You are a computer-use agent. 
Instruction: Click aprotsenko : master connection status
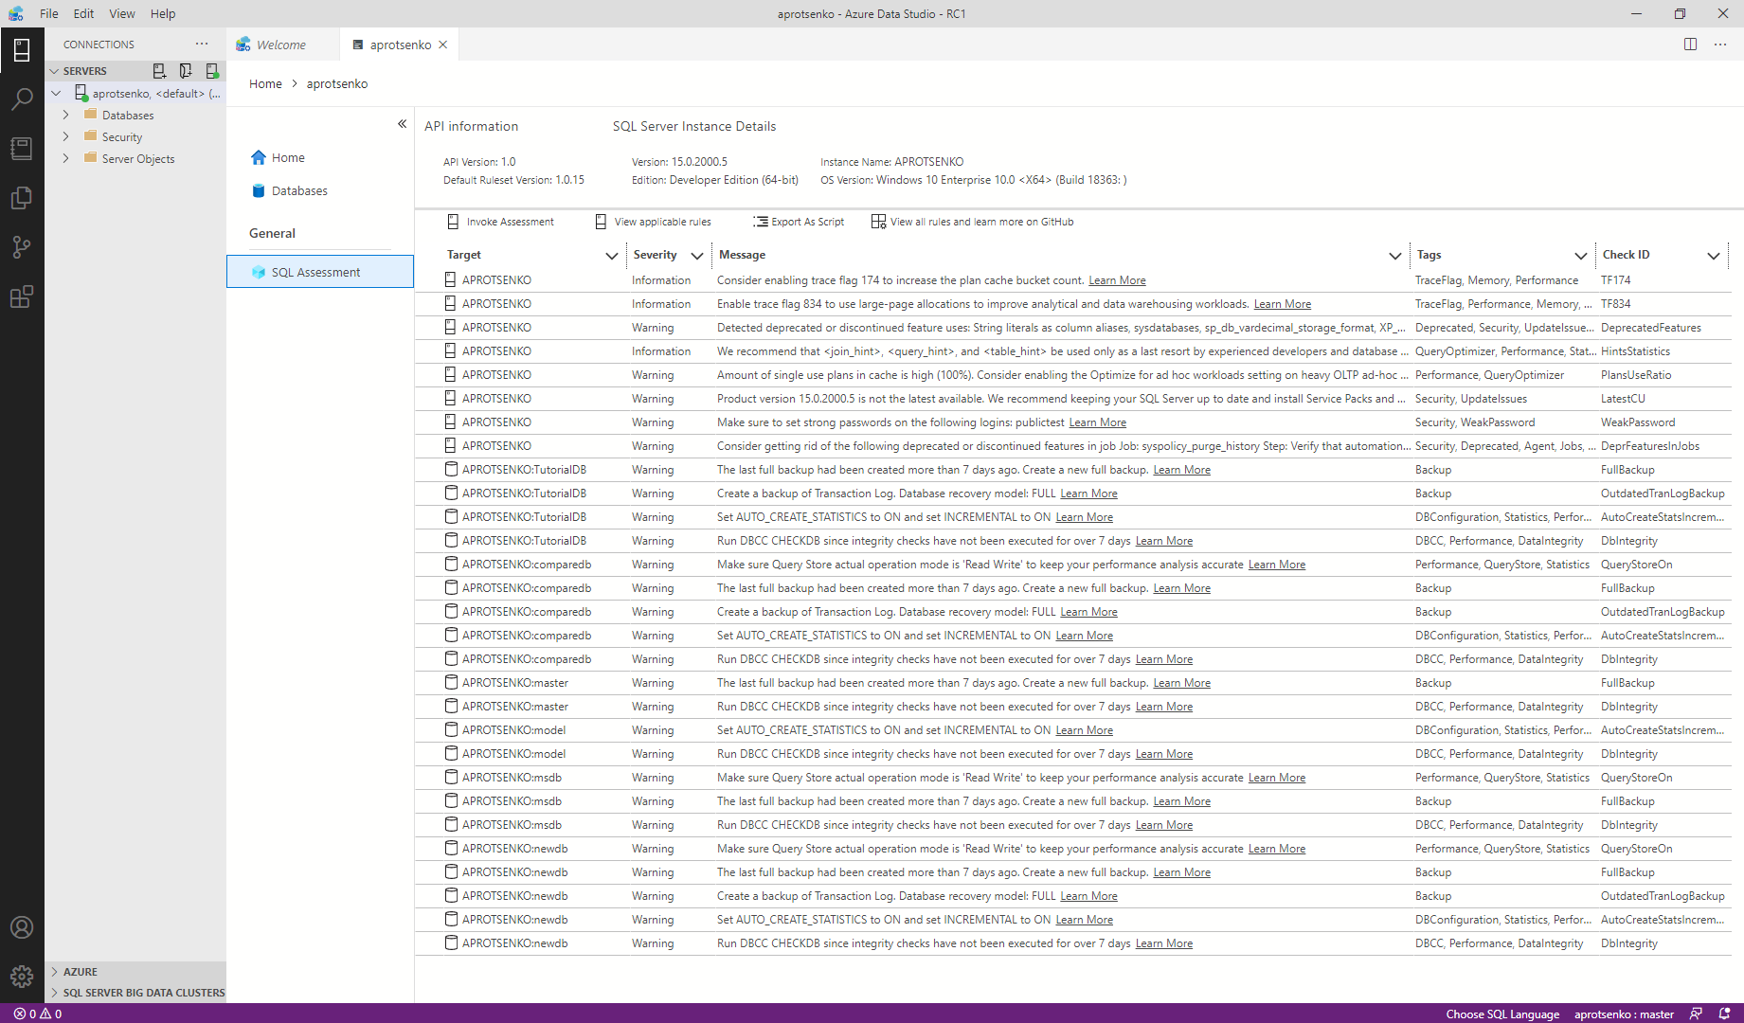[x=1624, y=1014]
